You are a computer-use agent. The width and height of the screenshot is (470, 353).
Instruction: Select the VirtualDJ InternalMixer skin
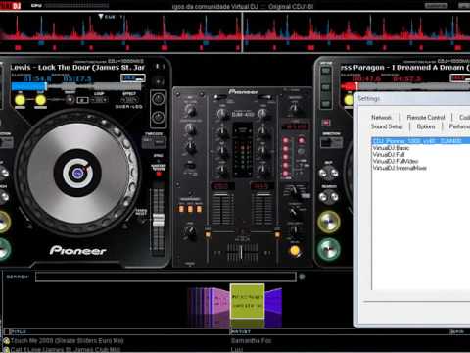click(x=399, y=168)
